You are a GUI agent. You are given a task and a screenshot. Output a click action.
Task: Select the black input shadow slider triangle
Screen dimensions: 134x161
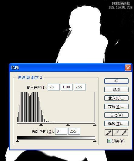point(41,125)
